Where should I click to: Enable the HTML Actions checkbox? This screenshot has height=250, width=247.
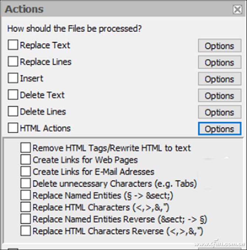point(13,128)
